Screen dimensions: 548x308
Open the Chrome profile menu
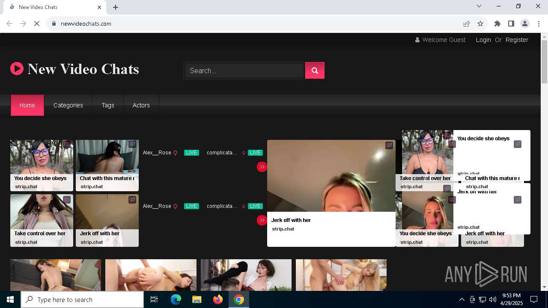coord(525,24)
